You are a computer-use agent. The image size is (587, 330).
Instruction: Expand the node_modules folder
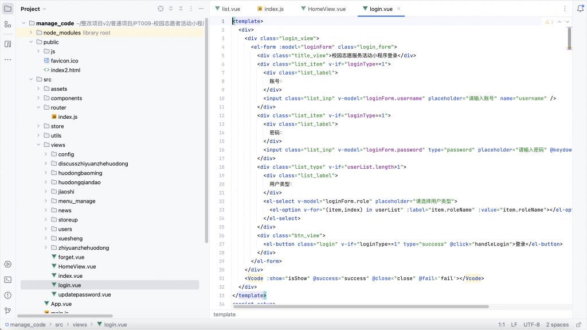pyautogui.click(x=32, y=33)
